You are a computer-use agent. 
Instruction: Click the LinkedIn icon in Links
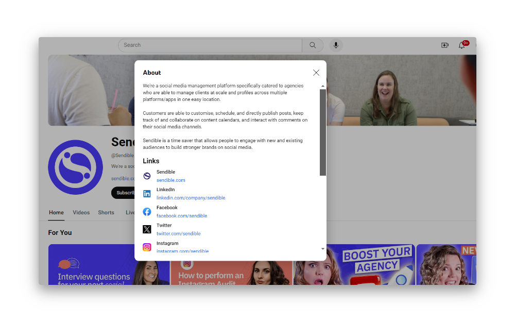point(147,194)
